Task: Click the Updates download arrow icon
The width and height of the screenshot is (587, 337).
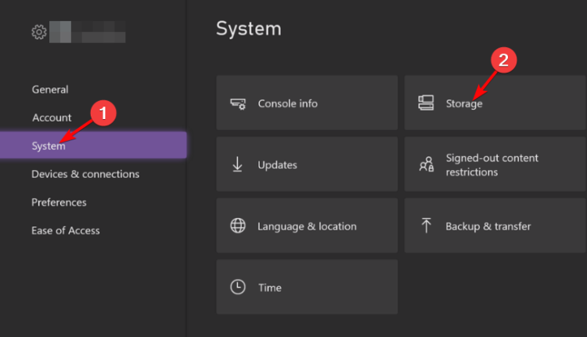Action: (x=238, y=165)
